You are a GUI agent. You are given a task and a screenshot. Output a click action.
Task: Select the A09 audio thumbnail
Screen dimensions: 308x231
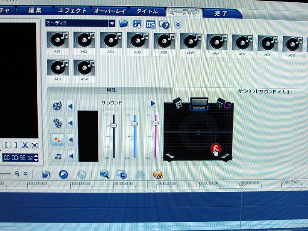tap(268, 44)
